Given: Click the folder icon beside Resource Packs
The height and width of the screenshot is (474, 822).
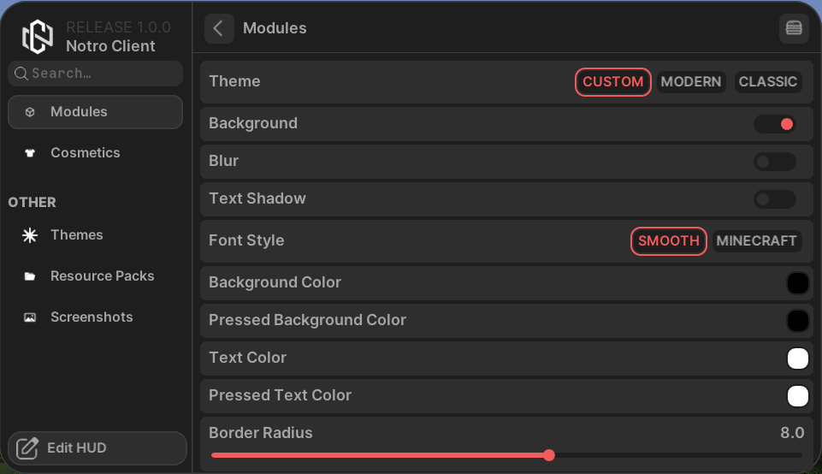Looking at the screenshot, I should [x=30, y=276].
